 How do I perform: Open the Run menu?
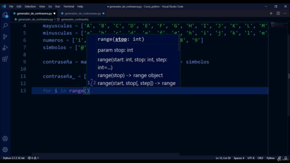click(x=58, y=6)
